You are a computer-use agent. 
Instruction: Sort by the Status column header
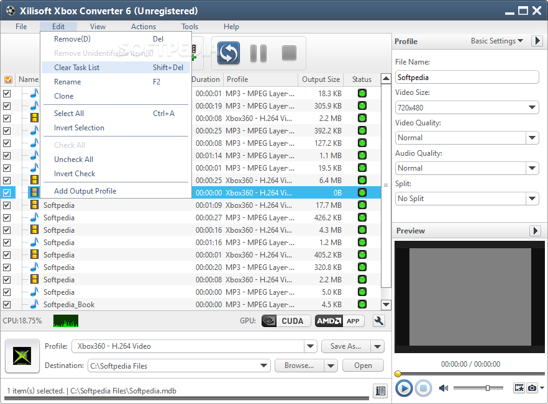[x=362, y=79]
